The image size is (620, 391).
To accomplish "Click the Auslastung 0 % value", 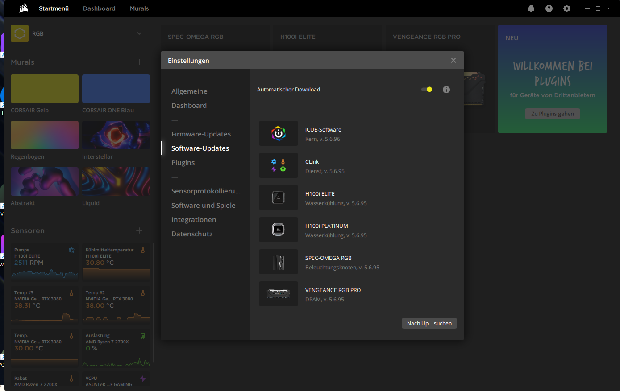I will point(91,348).
